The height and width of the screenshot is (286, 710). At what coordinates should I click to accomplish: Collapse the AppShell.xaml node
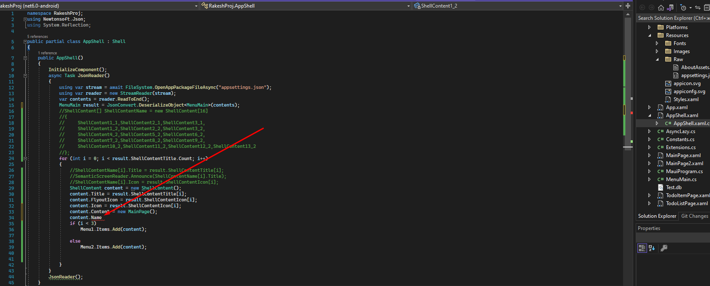650,115
